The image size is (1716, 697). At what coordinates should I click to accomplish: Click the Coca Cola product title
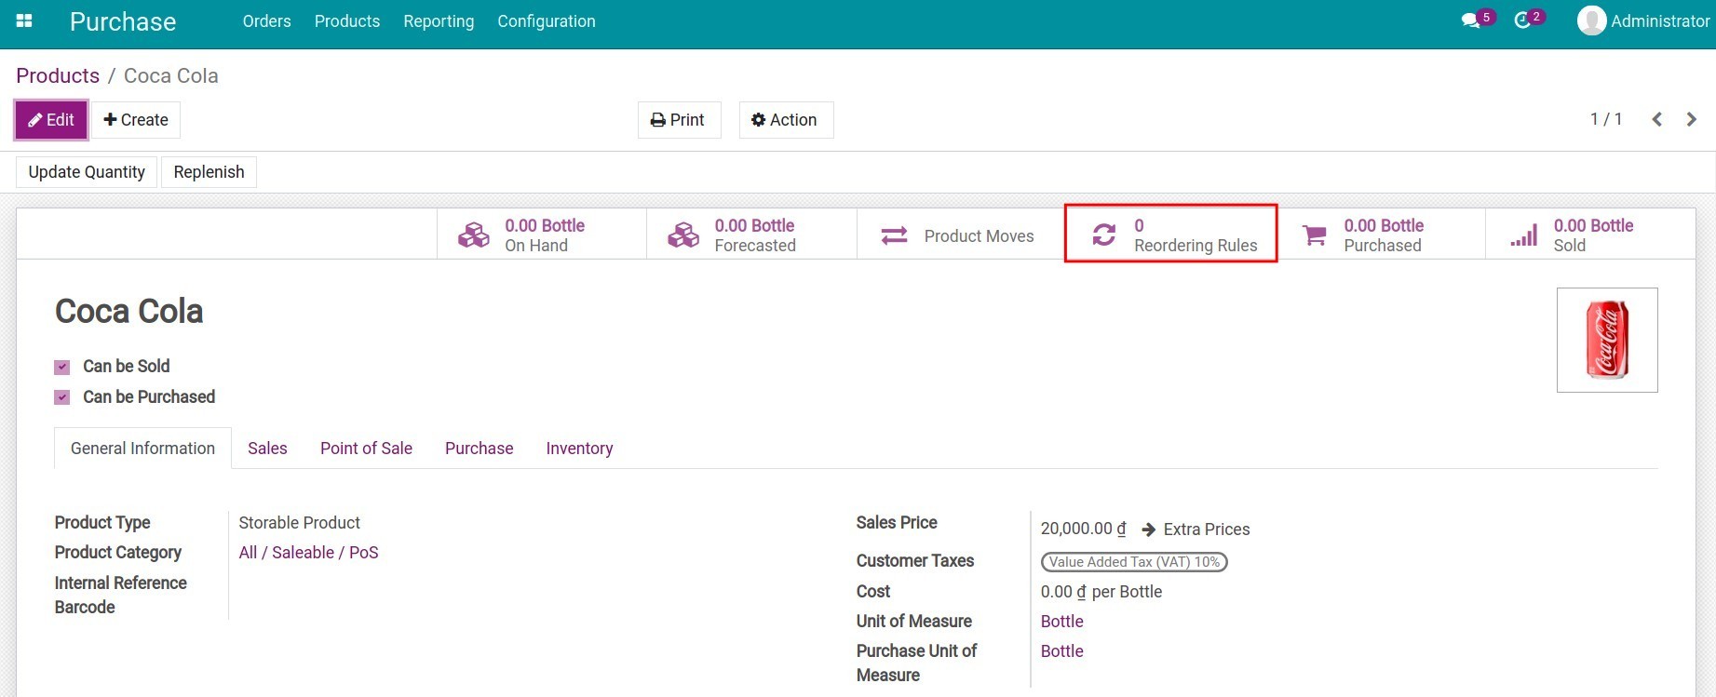(128, 311)
